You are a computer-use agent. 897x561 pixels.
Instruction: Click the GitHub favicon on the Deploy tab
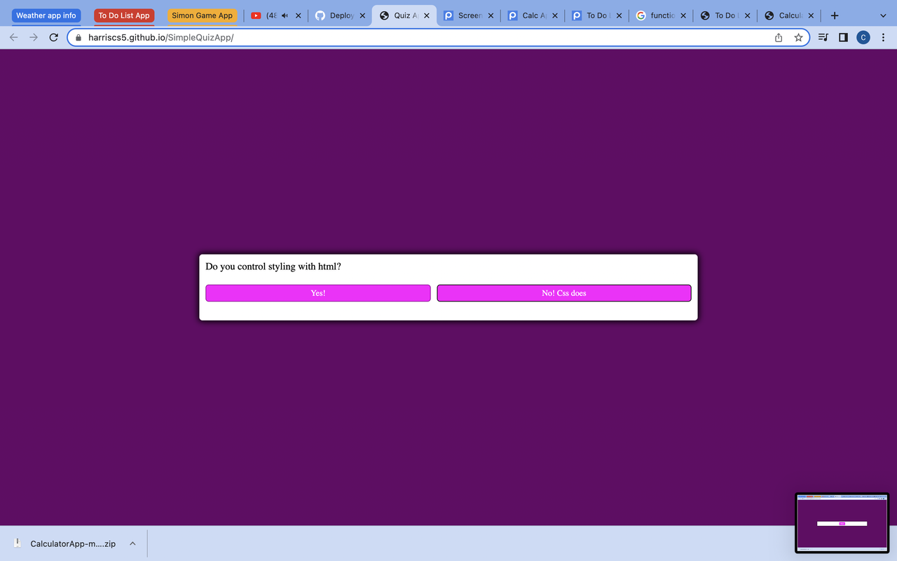click(x=321, y=15)
